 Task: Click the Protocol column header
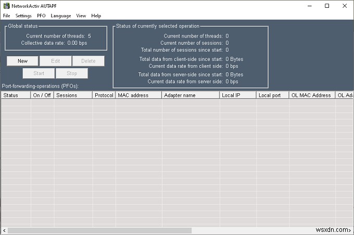point(104,95)
